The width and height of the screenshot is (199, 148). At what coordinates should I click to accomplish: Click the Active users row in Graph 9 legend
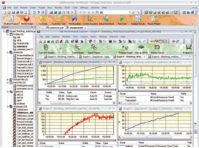(x=77, y=96)
